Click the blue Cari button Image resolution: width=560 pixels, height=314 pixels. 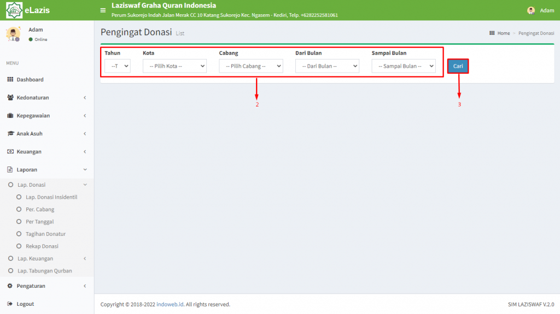pyautogui.click(x=458, y=66)
